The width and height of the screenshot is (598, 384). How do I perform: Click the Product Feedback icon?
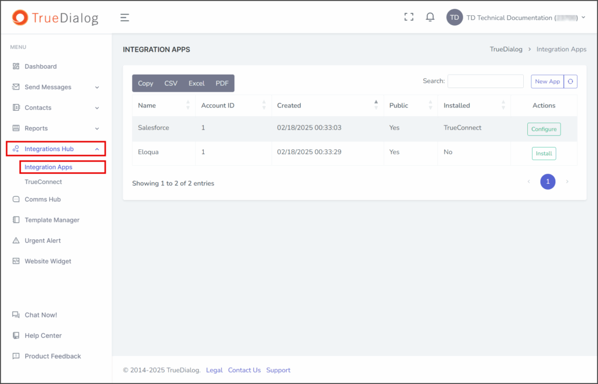[x=16, y=356]
